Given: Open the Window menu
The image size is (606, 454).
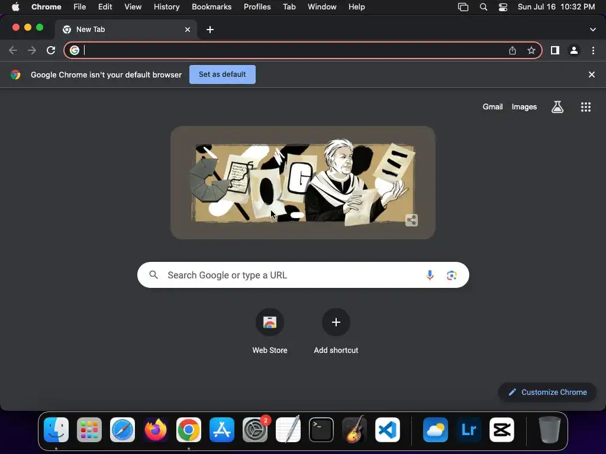Looking at the screenshot, I should click(x=322, y=7).
